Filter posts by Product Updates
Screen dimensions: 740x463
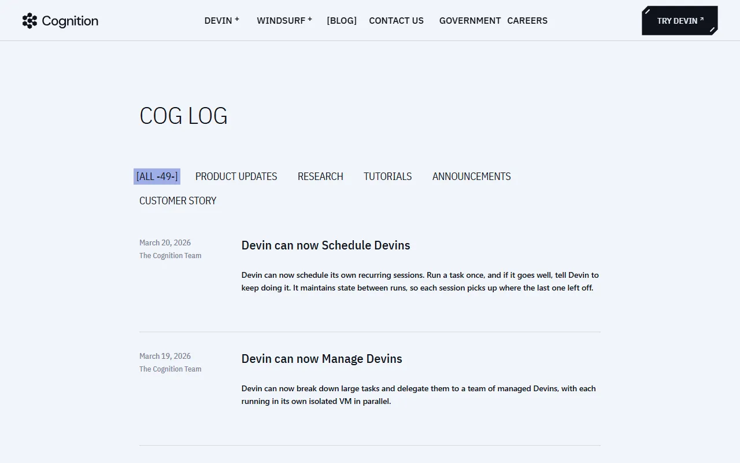[236, 177]
